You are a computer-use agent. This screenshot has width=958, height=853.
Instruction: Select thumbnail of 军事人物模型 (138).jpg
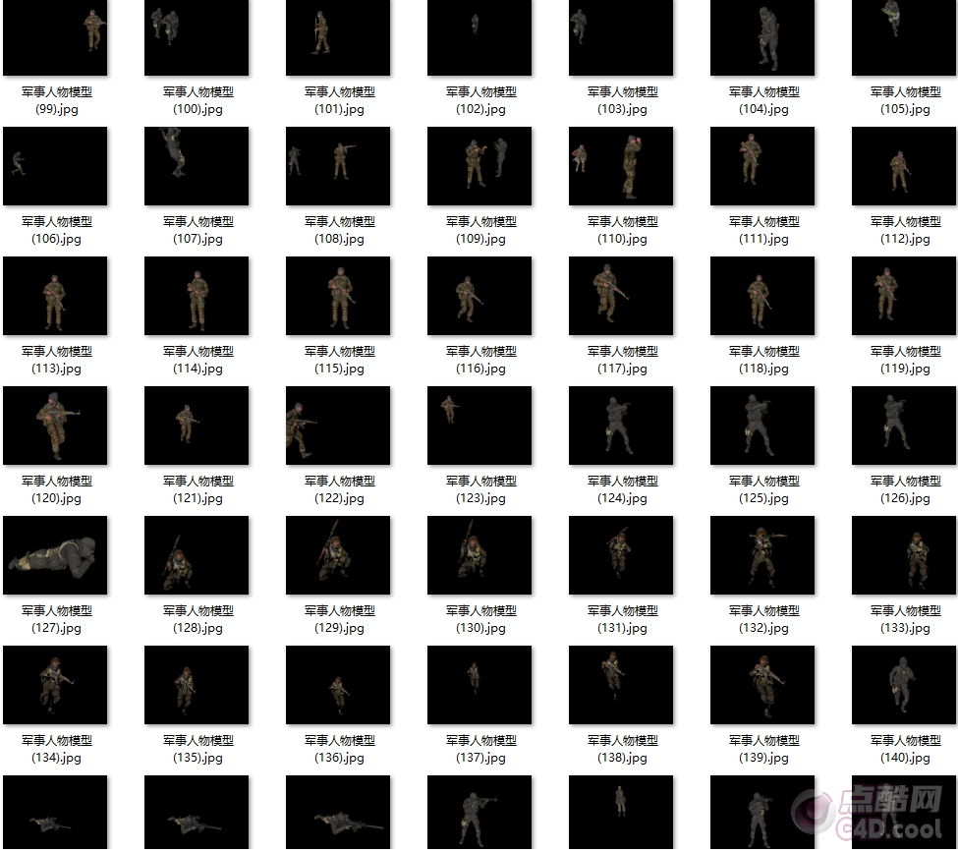(621, 685)
